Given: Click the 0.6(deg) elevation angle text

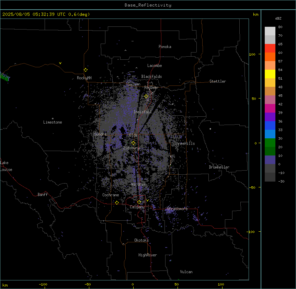Looking at the screenshot, I should [79, 14].
